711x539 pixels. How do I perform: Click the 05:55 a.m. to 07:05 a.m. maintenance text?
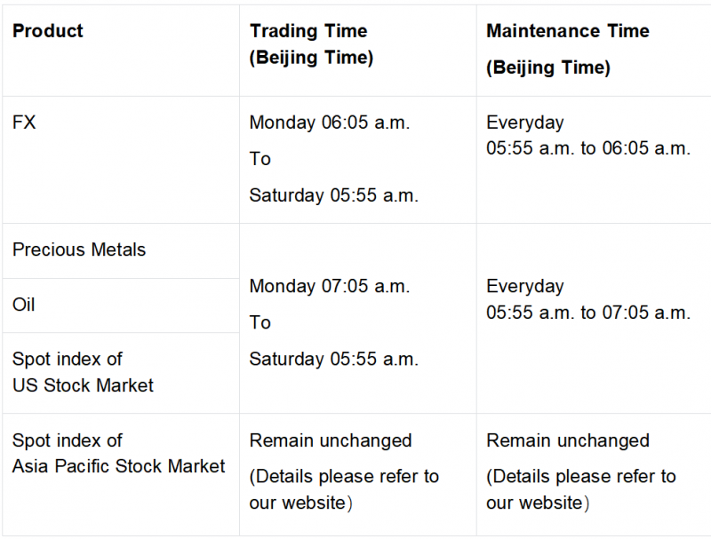click(588, 313)
